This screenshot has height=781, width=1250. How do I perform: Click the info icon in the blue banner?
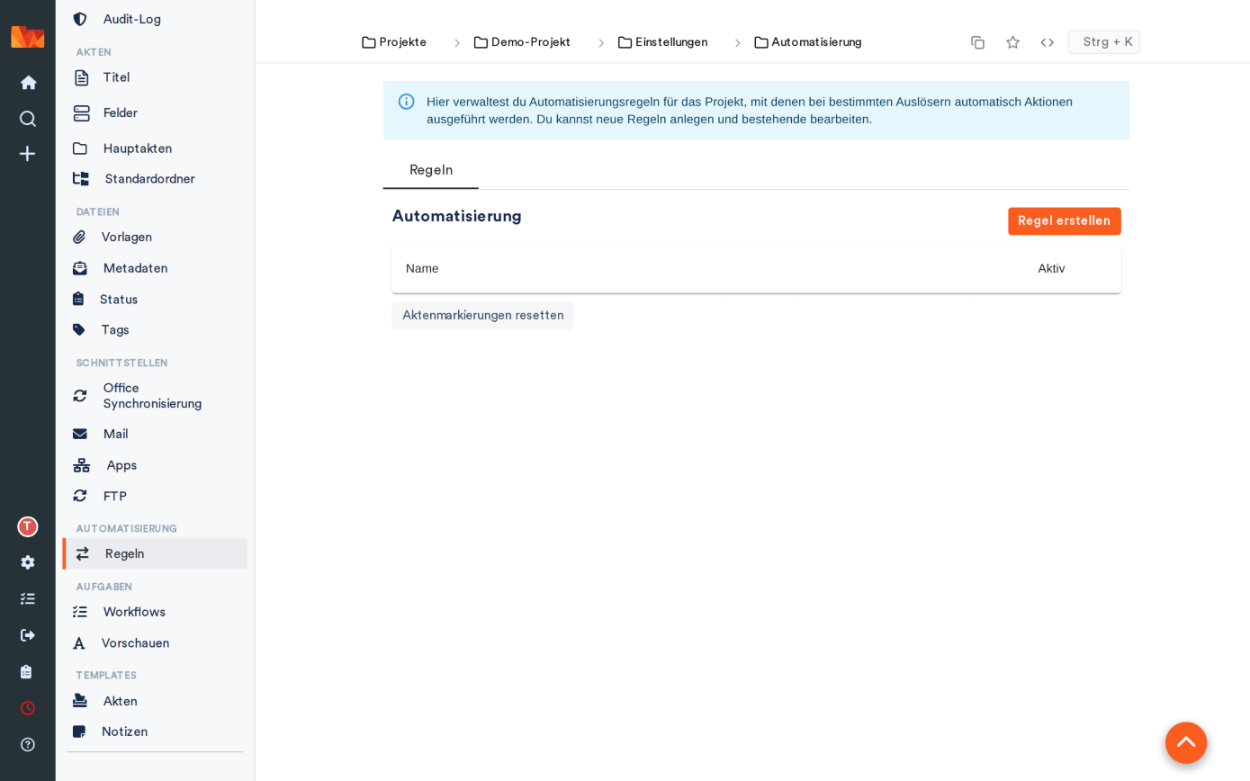tap(407, 102)
